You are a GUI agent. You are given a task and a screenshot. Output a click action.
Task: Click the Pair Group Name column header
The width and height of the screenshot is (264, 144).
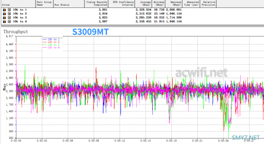pos(45,4)
